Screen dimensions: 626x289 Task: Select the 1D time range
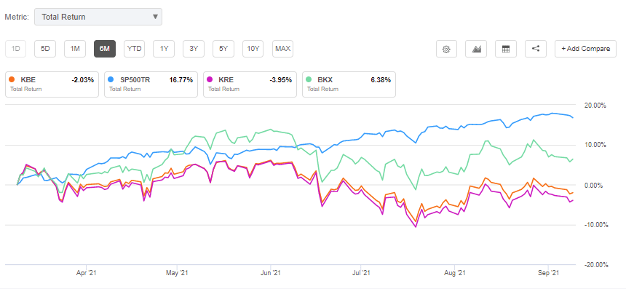(16, 49)
